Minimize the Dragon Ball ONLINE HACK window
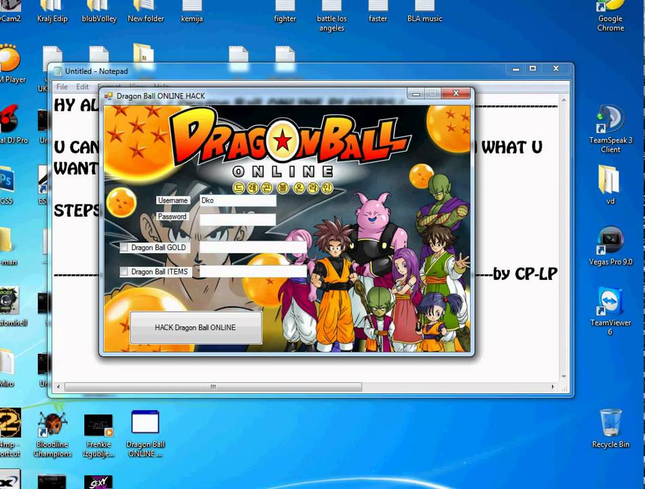The width and height of the screenshot is (645, 489). pyautogui.click(x=416, y=94)
